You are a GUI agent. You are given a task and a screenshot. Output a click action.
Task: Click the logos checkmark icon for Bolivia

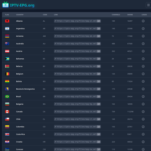[143, 81]
